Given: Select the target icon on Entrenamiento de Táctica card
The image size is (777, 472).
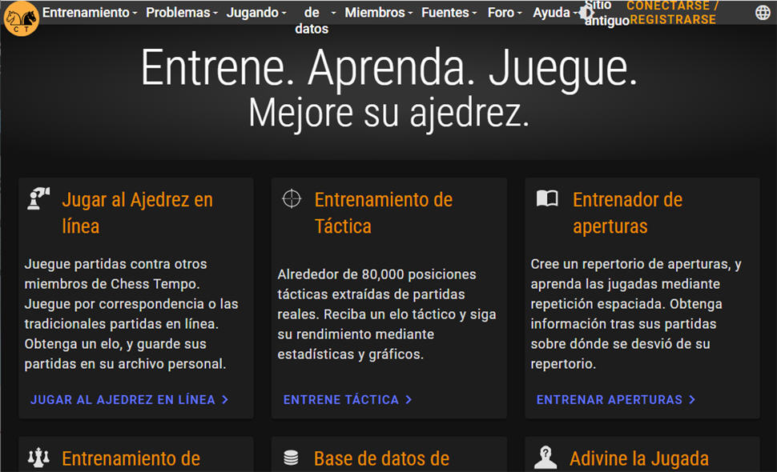Looking at the screenshot, I should (293, 199).
